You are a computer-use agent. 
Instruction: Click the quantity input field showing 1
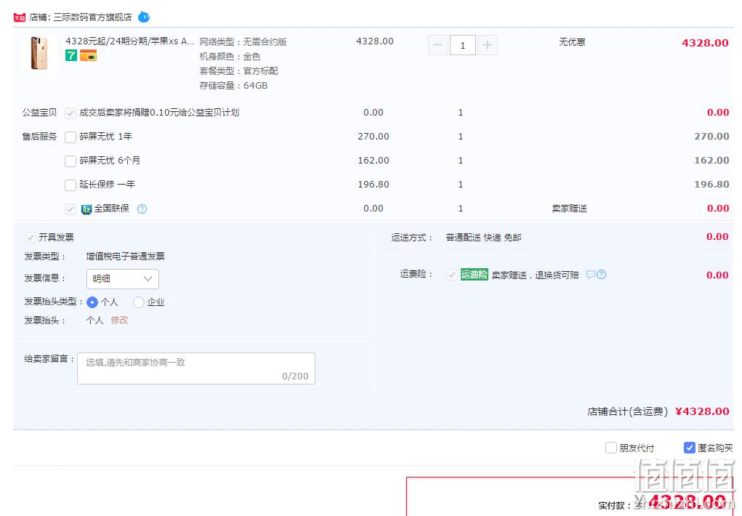tap(463, 46)
